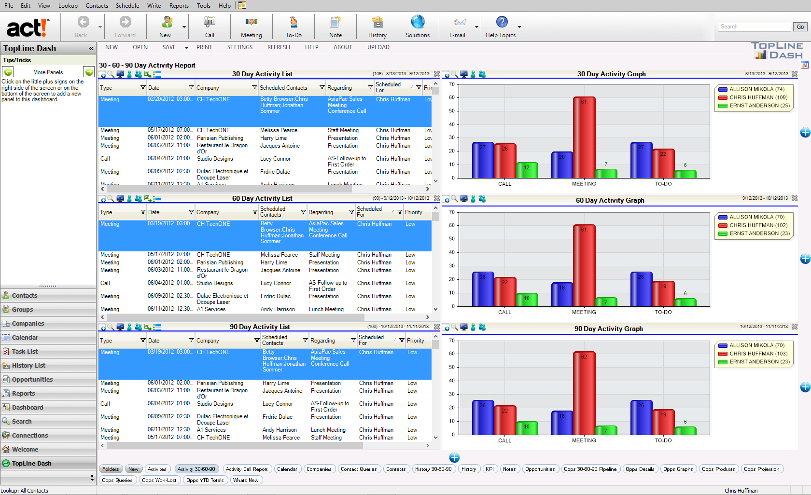
Task: Click magnifier icon in 60 Day Activity List header
Action: tap(111, 199)
